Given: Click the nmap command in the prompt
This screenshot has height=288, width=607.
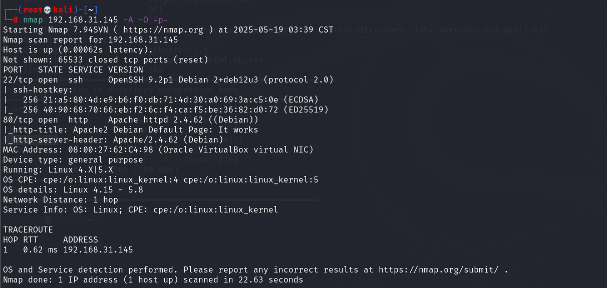Looking at the screenshot, I should click(33, 19).
